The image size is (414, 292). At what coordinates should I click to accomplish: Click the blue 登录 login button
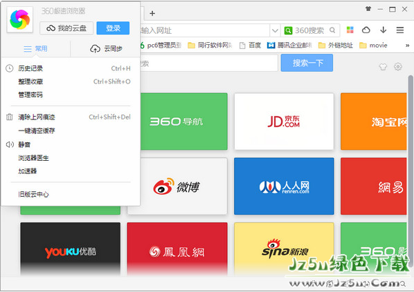(113, 28)
